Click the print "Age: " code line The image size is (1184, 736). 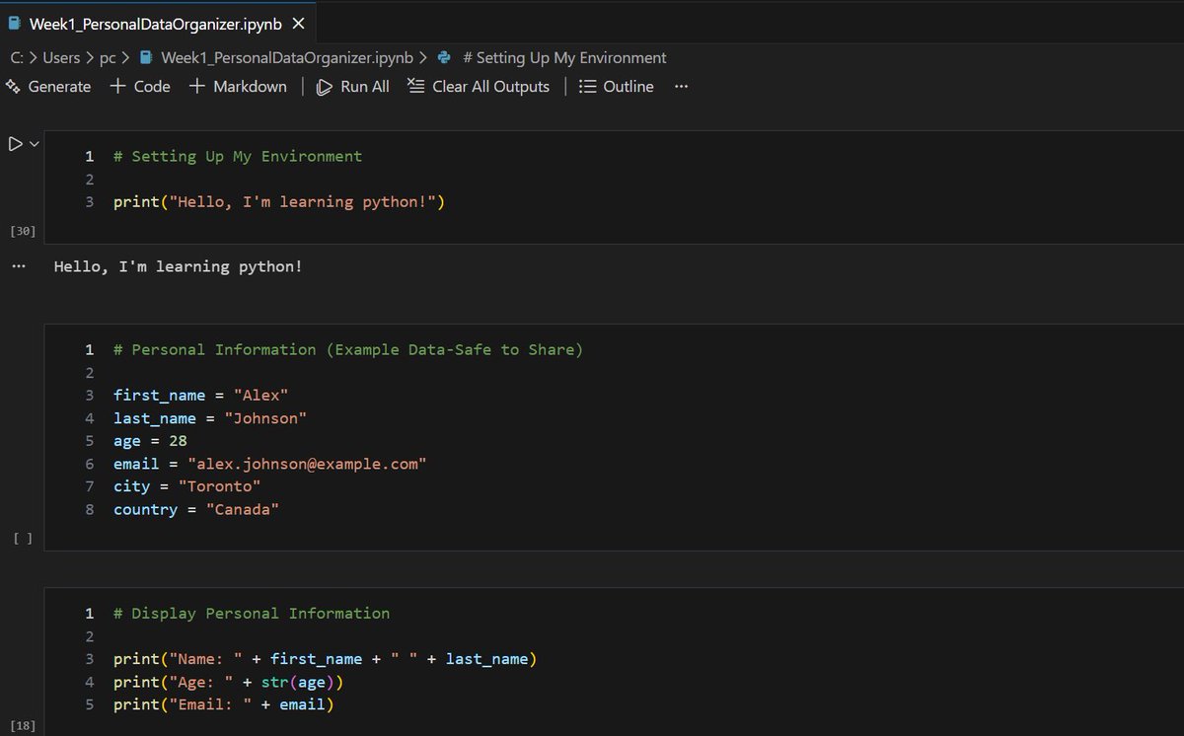pyautogui.click(x=229, y=682)
